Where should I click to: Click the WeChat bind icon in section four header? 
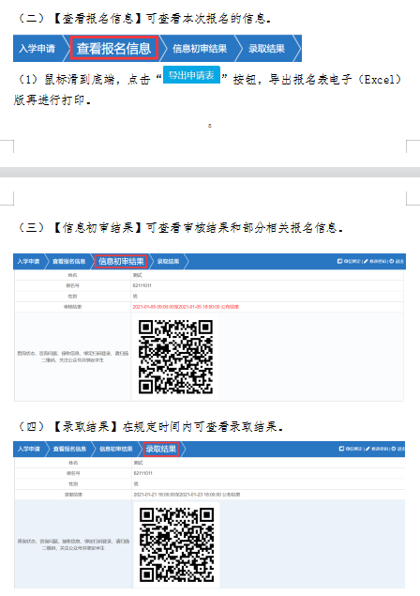[x=341, y=449]
